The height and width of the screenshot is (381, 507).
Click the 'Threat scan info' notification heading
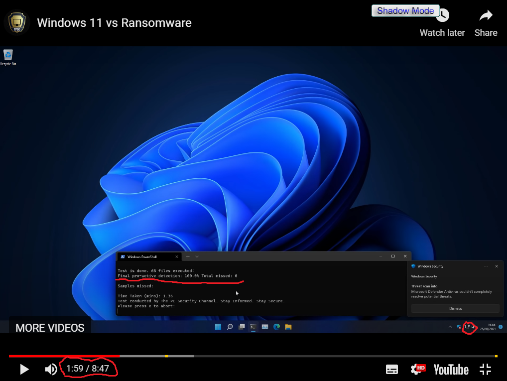[424, 286]
